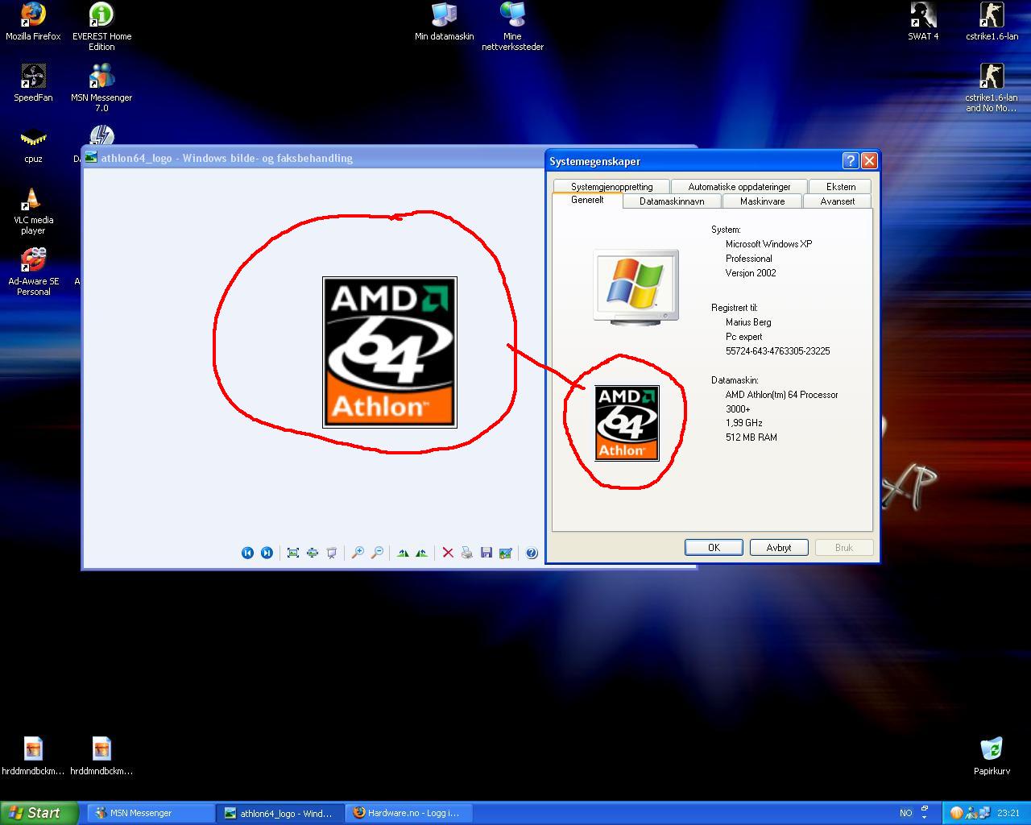
Task: Click the 'Marius Berg' registered name
Action: tap(748, 322)
